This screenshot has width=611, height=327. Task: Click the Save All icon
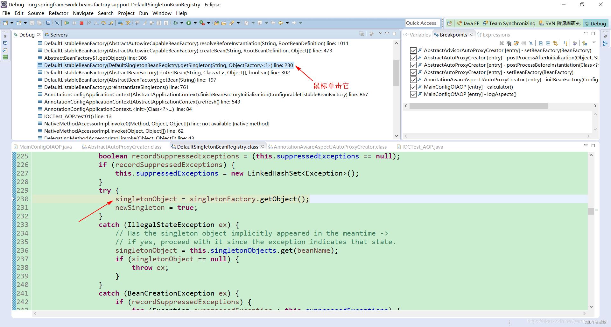coord(39,23)
